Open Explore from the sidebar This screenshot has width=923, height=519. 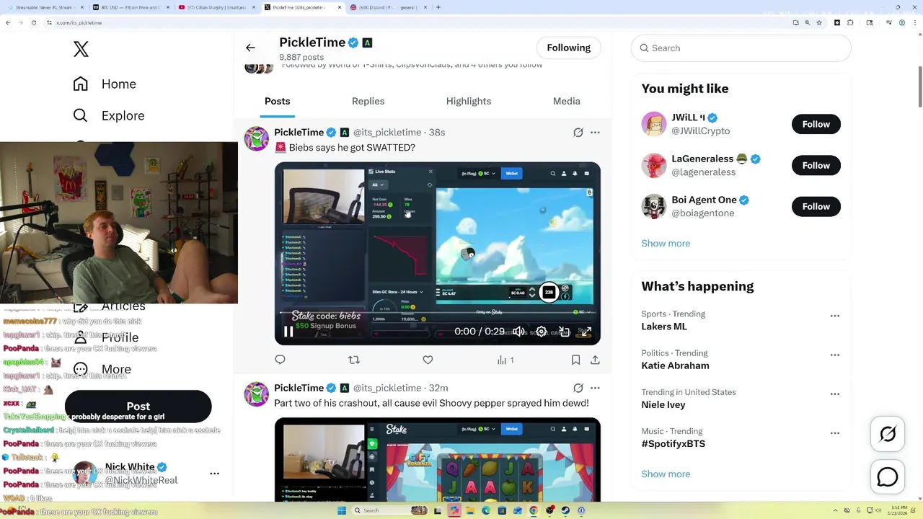coord(109,115)
